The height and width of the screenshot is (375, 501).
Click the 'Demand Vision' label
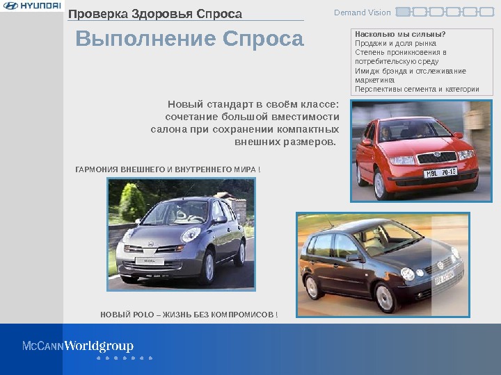click(363, 12)
